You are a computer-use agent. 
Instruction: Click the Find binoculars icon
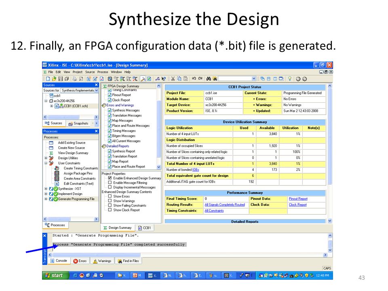tap(209, 79)
